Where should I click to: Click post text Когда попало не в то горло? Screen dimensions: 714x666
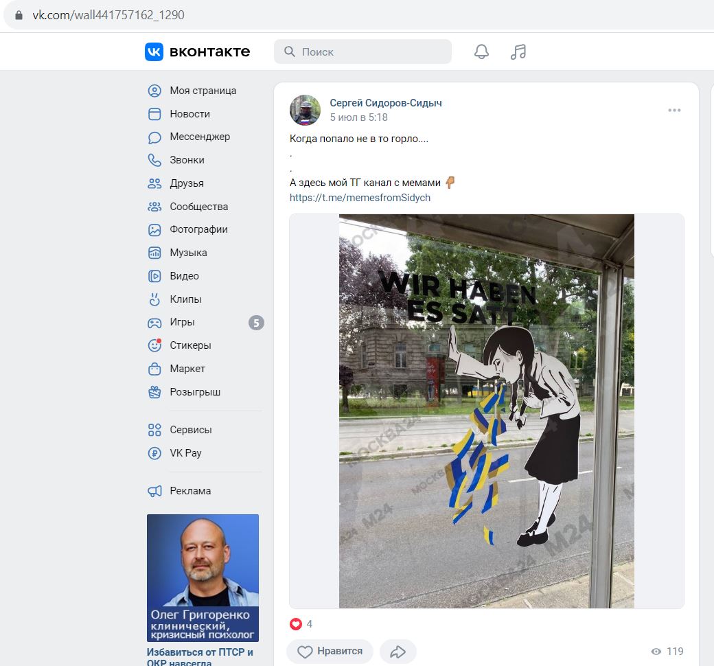[x=359, y=139]
